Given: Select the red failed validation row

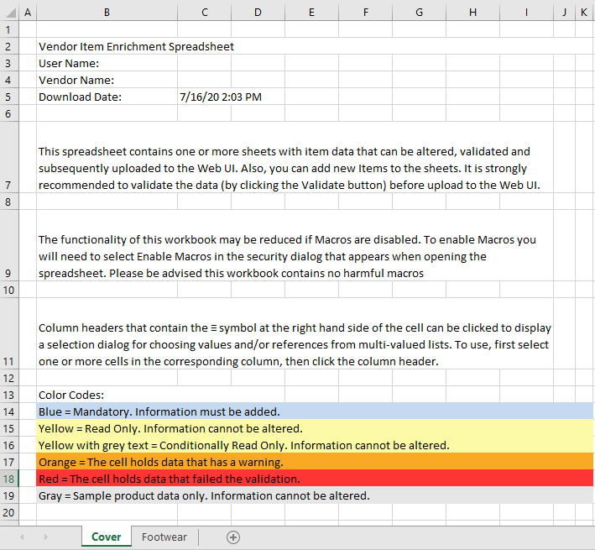Looking at the screenshot, I should pyautogui.click(x=315, y=479).
